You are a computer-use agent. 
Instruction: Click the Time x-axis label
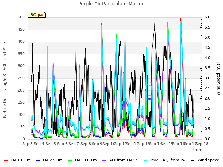point(197,149)
